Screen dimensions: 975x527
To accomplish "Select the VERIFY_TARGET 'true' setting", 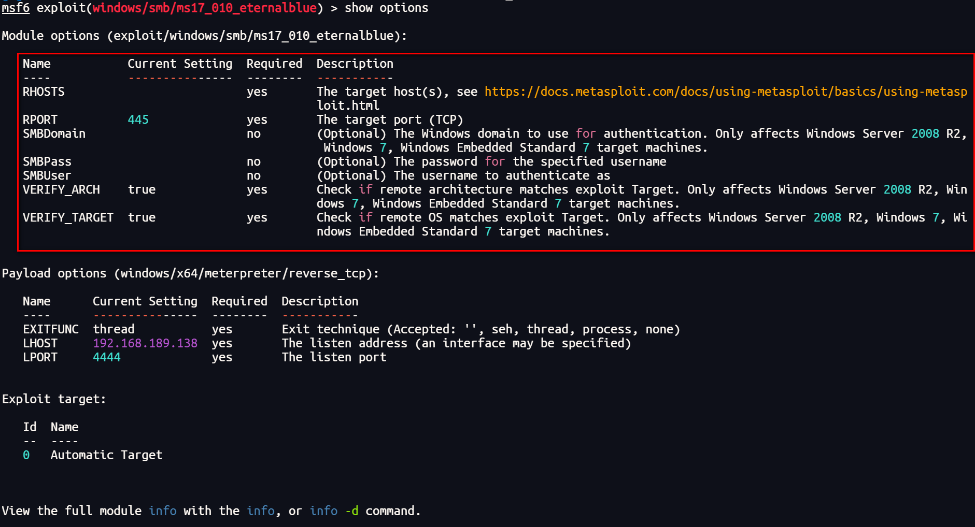I will click(x=142, y=217).
